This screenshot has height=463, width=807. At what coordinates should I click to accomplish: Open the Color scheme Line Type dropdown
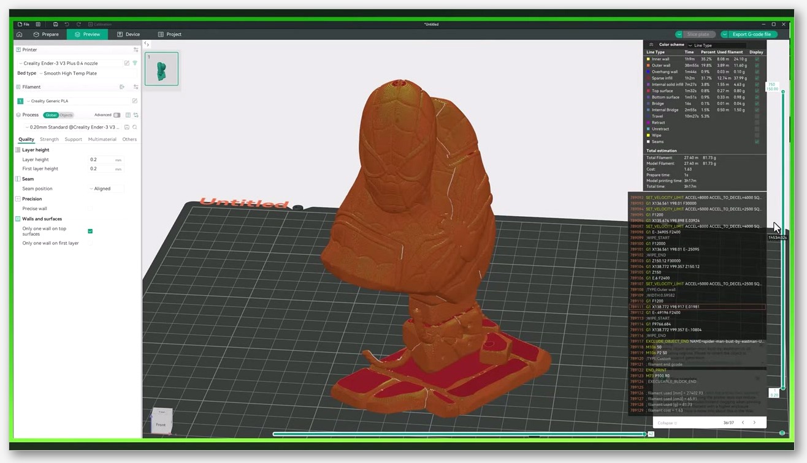click(716, 45)
